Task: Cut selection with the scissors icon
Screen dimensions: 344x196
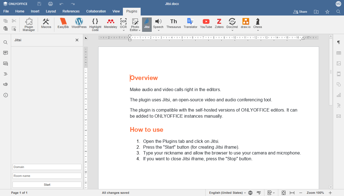Action: coord(14,21)
